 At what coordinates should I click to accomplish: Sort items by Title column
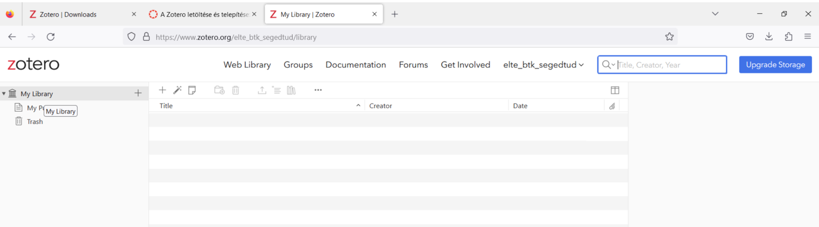point(256,106)
